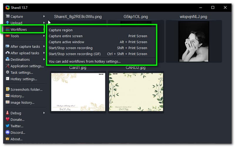The width and height of the screenshot is (235, 147).
Task: Click the Debug traffic cone icon
Action: (x=8, y=113)
